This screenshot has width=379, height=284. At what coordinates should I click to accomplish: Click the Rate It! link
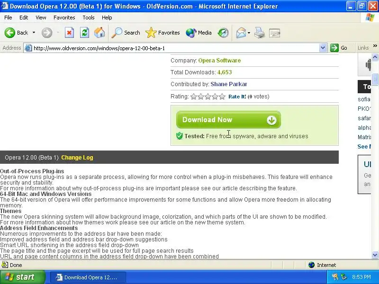(x=237, y=97)
